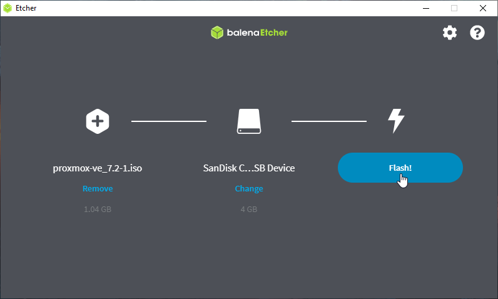The image size is (498, 299).
Task: Open Etcher settings gear icon
Action: point(450,33)
